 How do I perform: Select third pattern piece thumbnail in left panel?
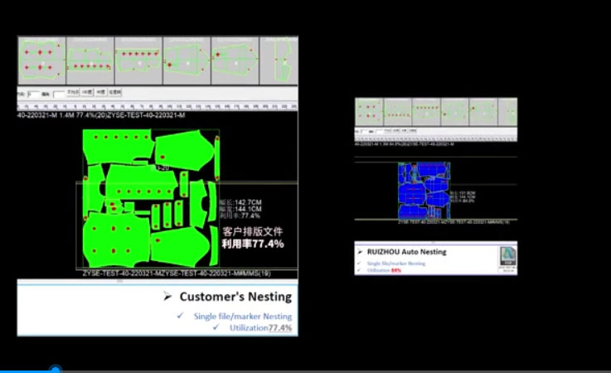138,60
